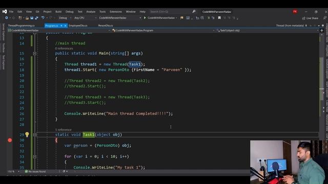Open the Task1(object obj) member dropdown
Screen dimensions: 328x184
(267, 31)
